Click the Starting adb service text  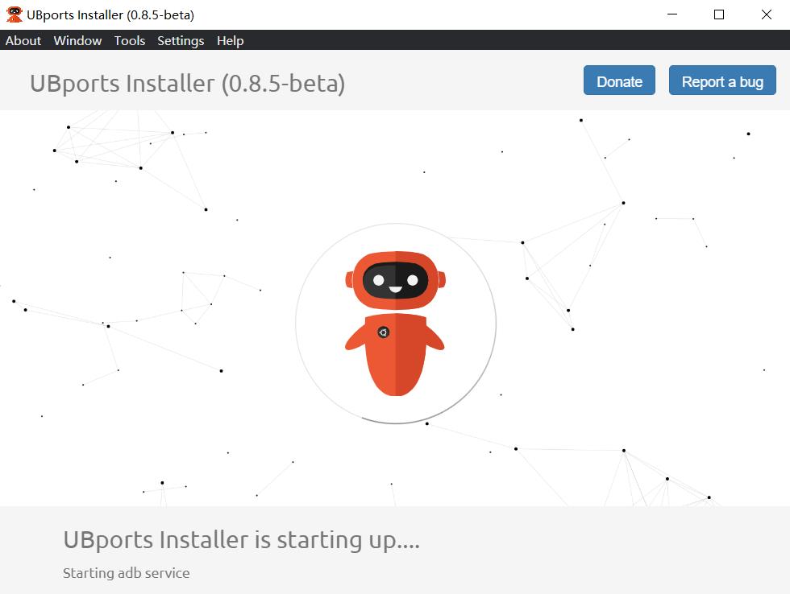click(x=126, y=573)
